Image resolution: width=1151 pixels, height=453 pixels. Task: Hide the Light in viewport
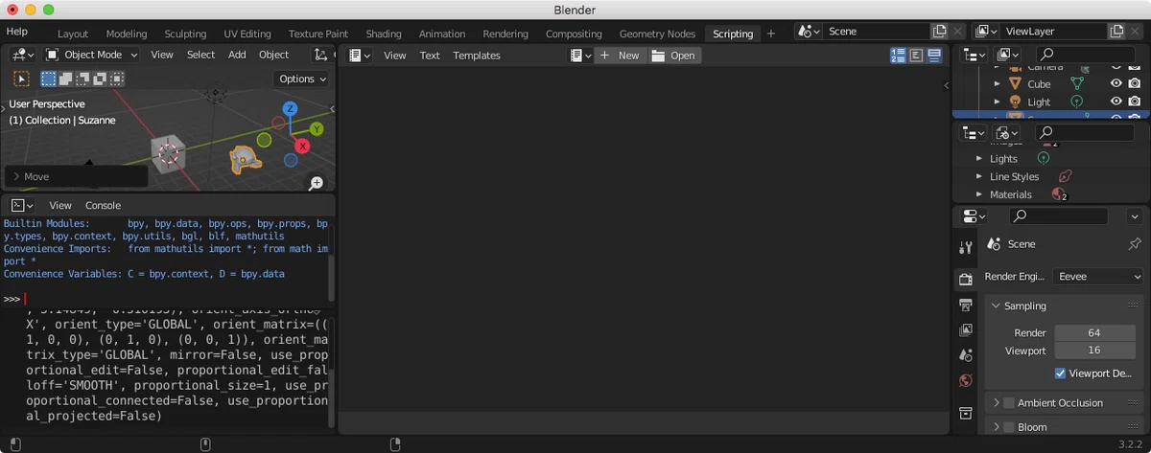[x=1116, y=102]
